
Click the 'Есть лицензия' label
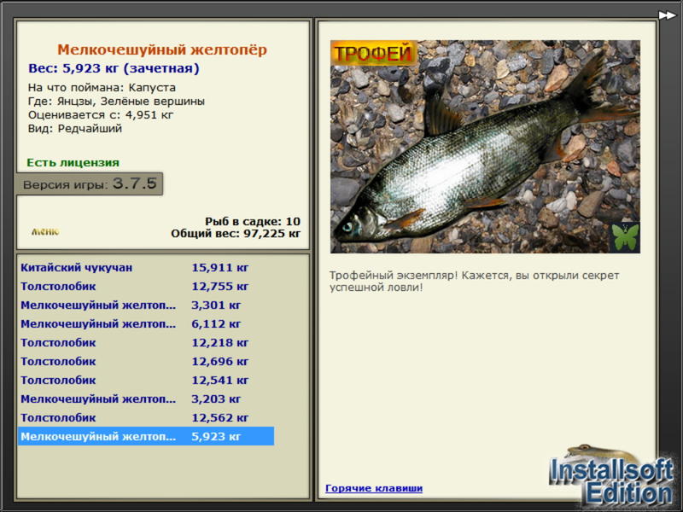coord(73,163)
